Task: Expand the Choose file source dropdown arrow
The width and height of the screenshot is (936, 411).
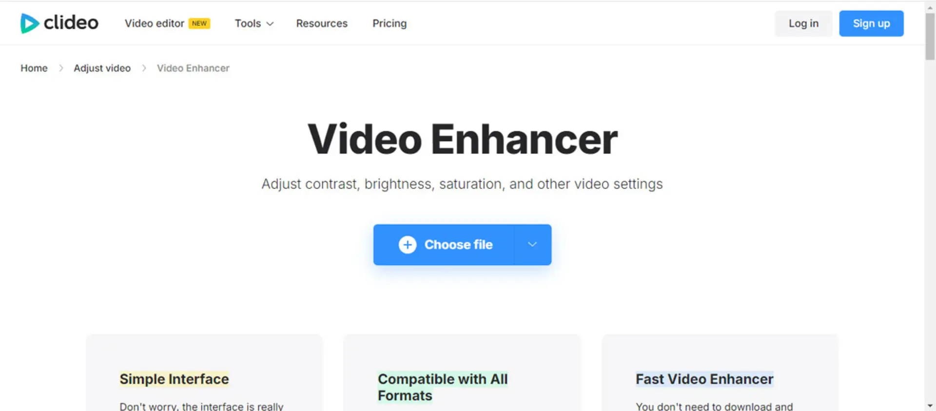Action: click(x=532, y=245)
